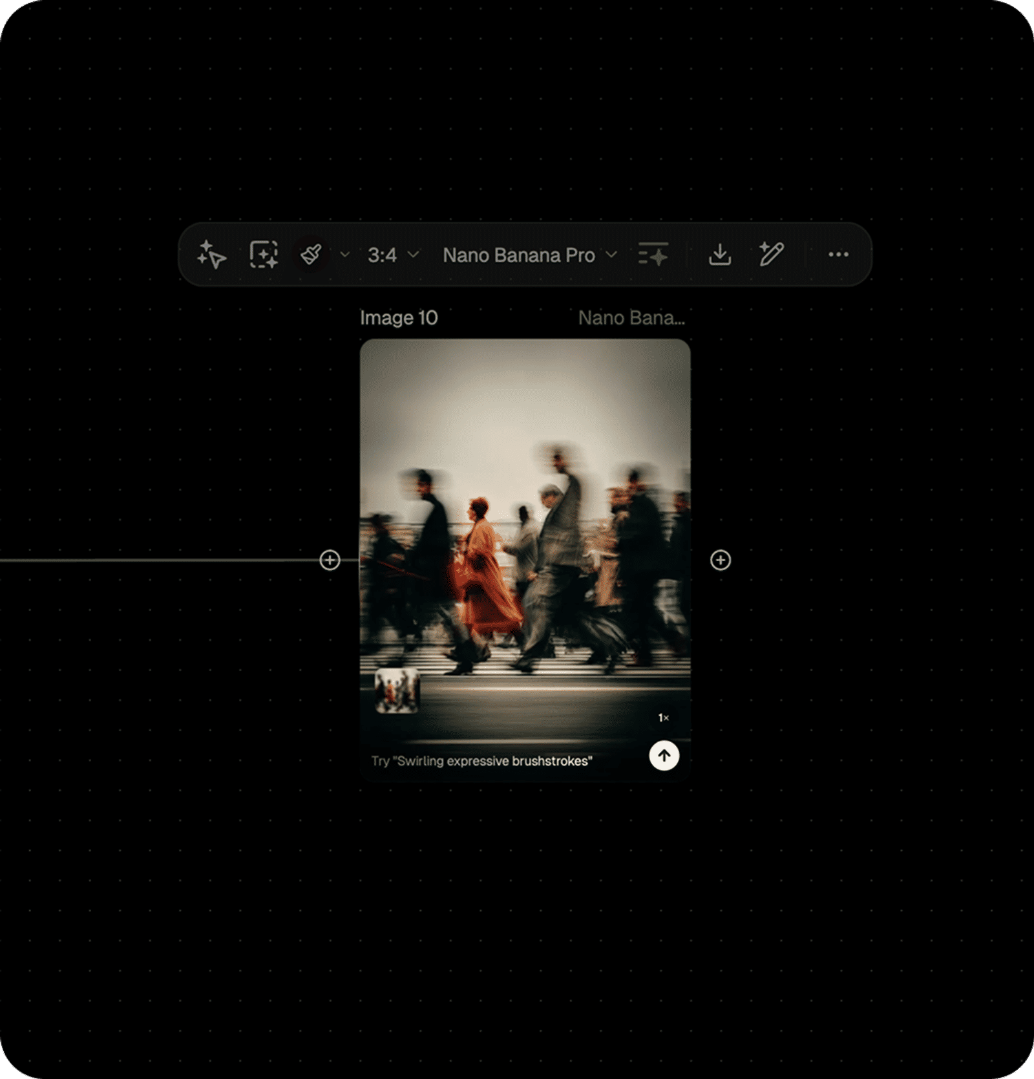Screen dimensions: 1034x1079
Task: Click the truncated Nano Bana... label
Action: 631,318
